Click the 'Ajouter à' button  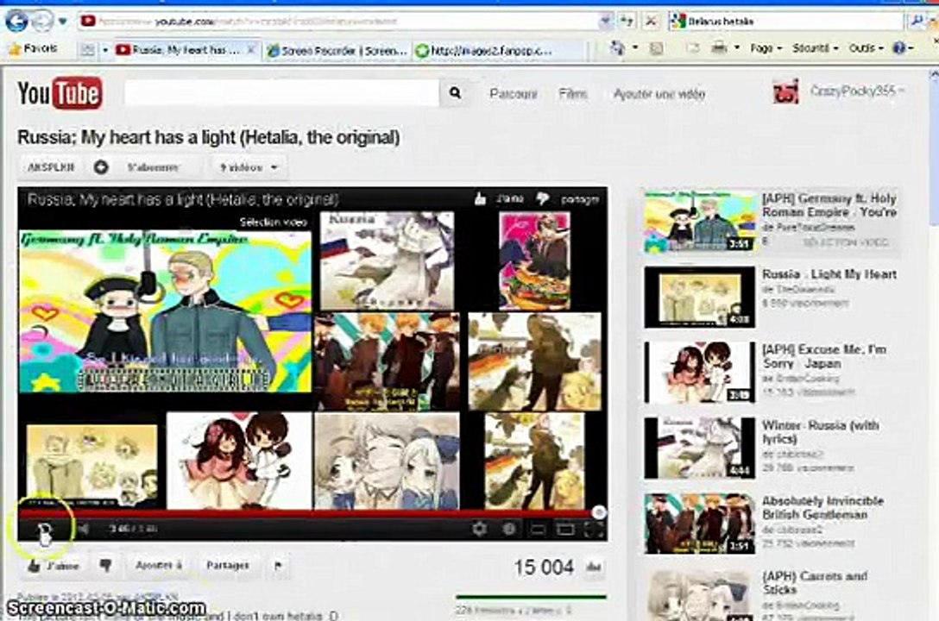[159, 565]
